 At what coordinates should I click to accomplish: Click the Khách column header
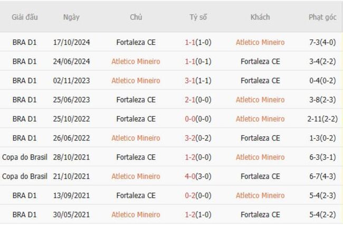click(x=260, y=17)
